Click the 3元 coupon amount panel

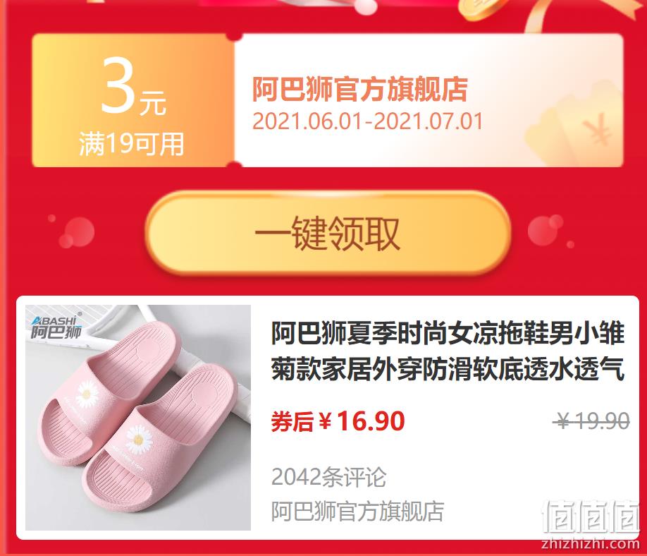point(133,100)
